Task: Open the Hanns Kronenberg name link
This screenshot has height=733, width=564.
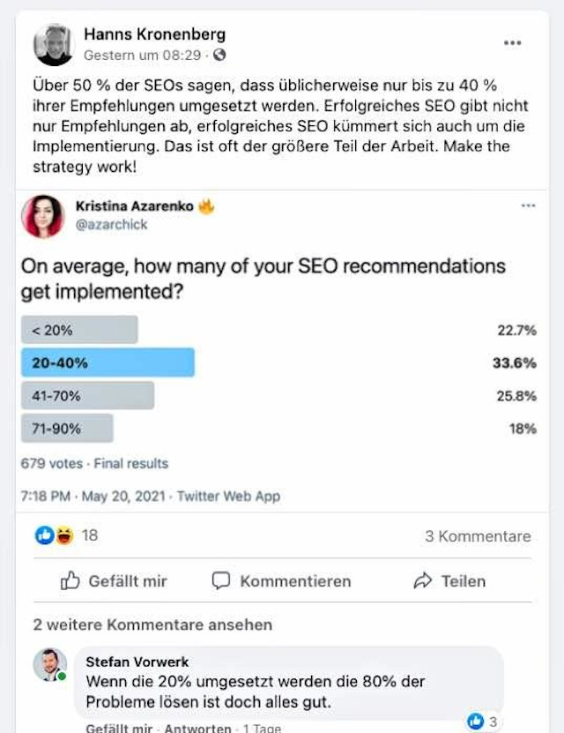Action: [x=154, y=34]
